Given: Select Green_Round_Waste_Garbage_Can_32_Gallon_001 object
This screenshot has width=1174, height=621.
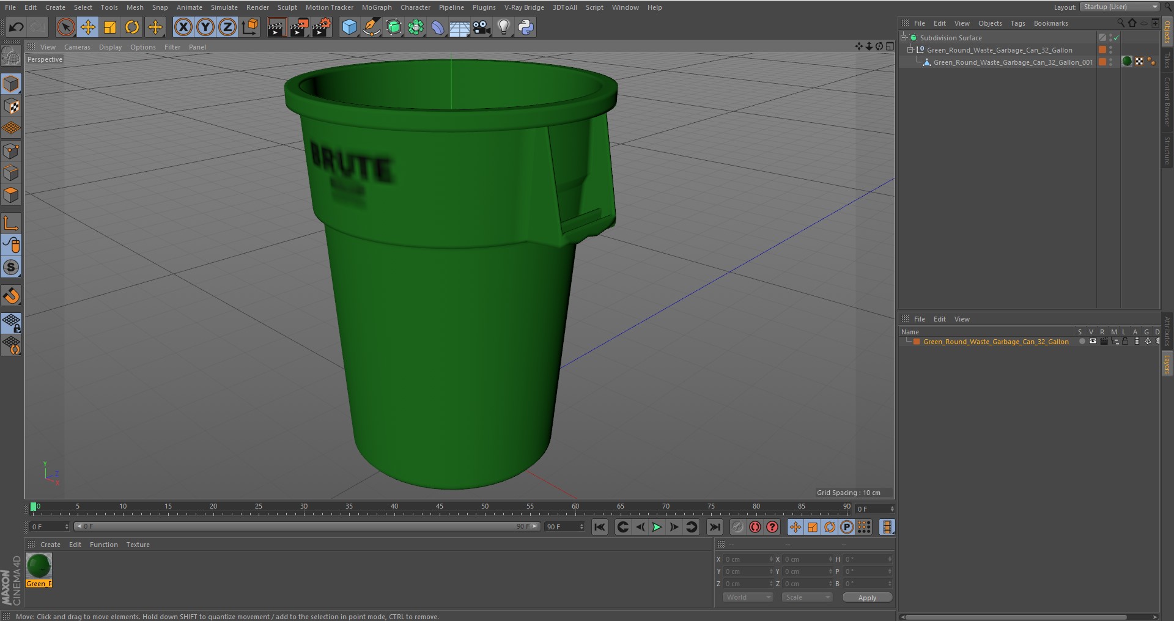Looking at the screenshot, I should [x=1013, y=62].
